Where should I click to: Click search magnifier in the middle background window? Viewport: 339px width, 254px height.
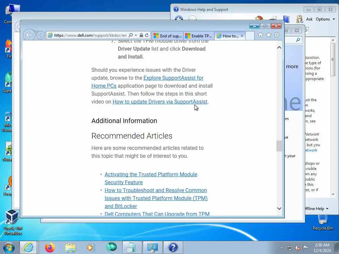pyautogui.click(x=298, y=40)
